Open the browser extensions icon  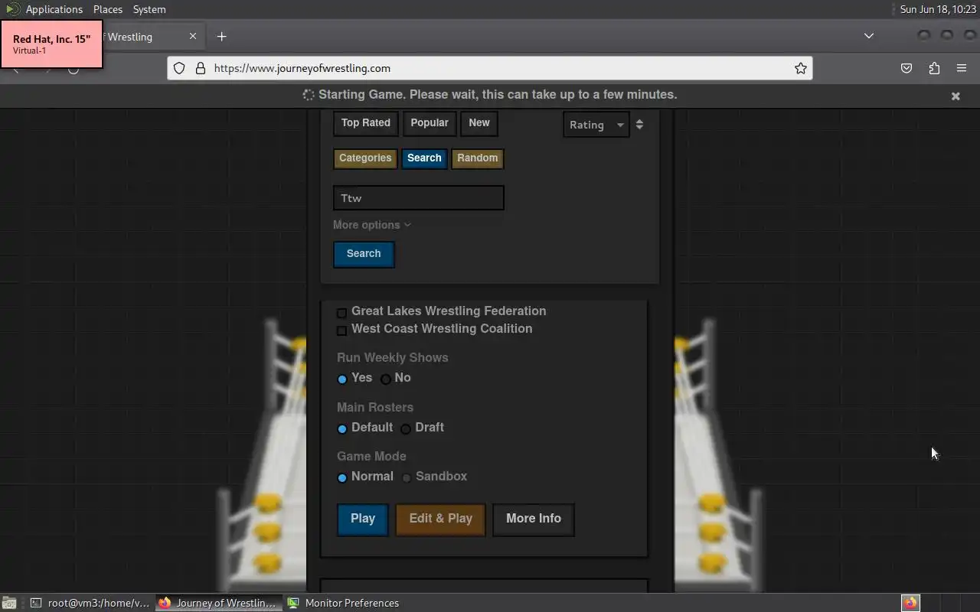[x=934, y=68]
